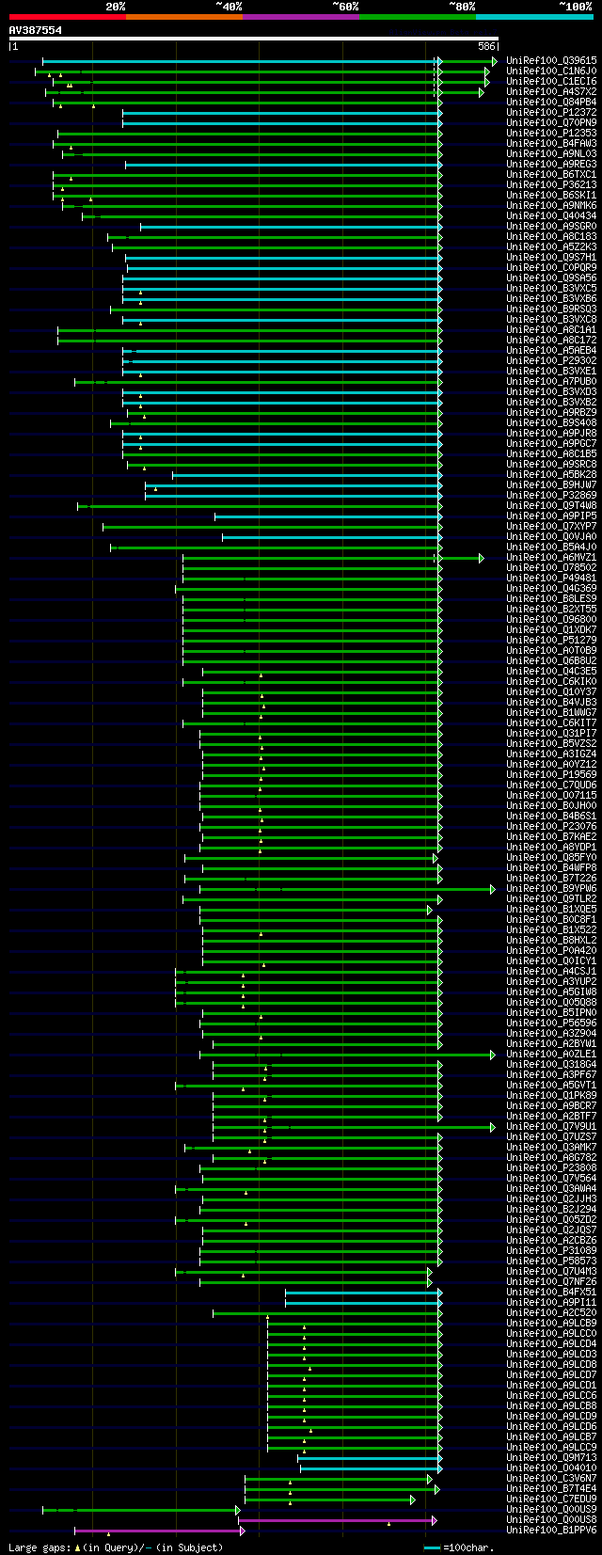
Task: Select hit label UniRef100_P36213
Action: [x=551, y=184]
